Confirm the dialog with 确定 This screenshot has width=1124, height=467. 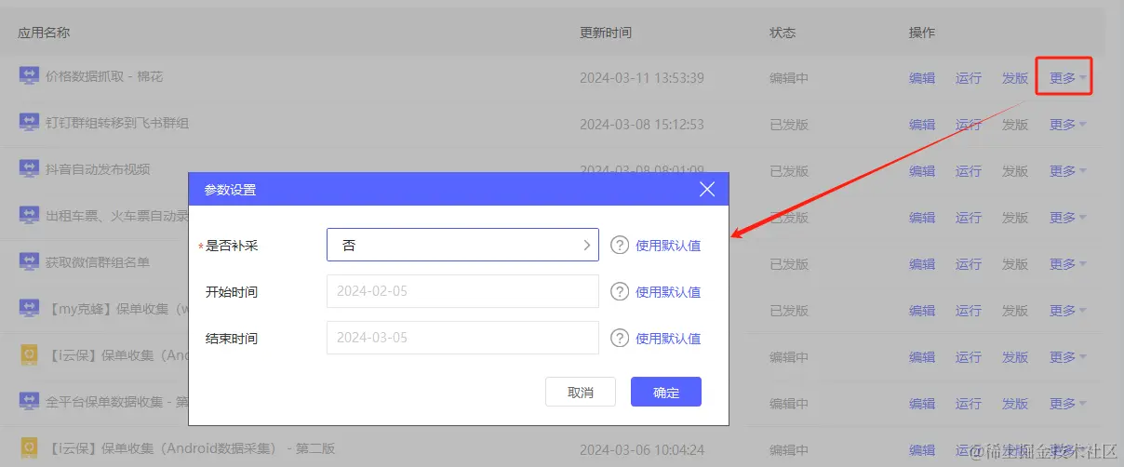click(666, 392)
